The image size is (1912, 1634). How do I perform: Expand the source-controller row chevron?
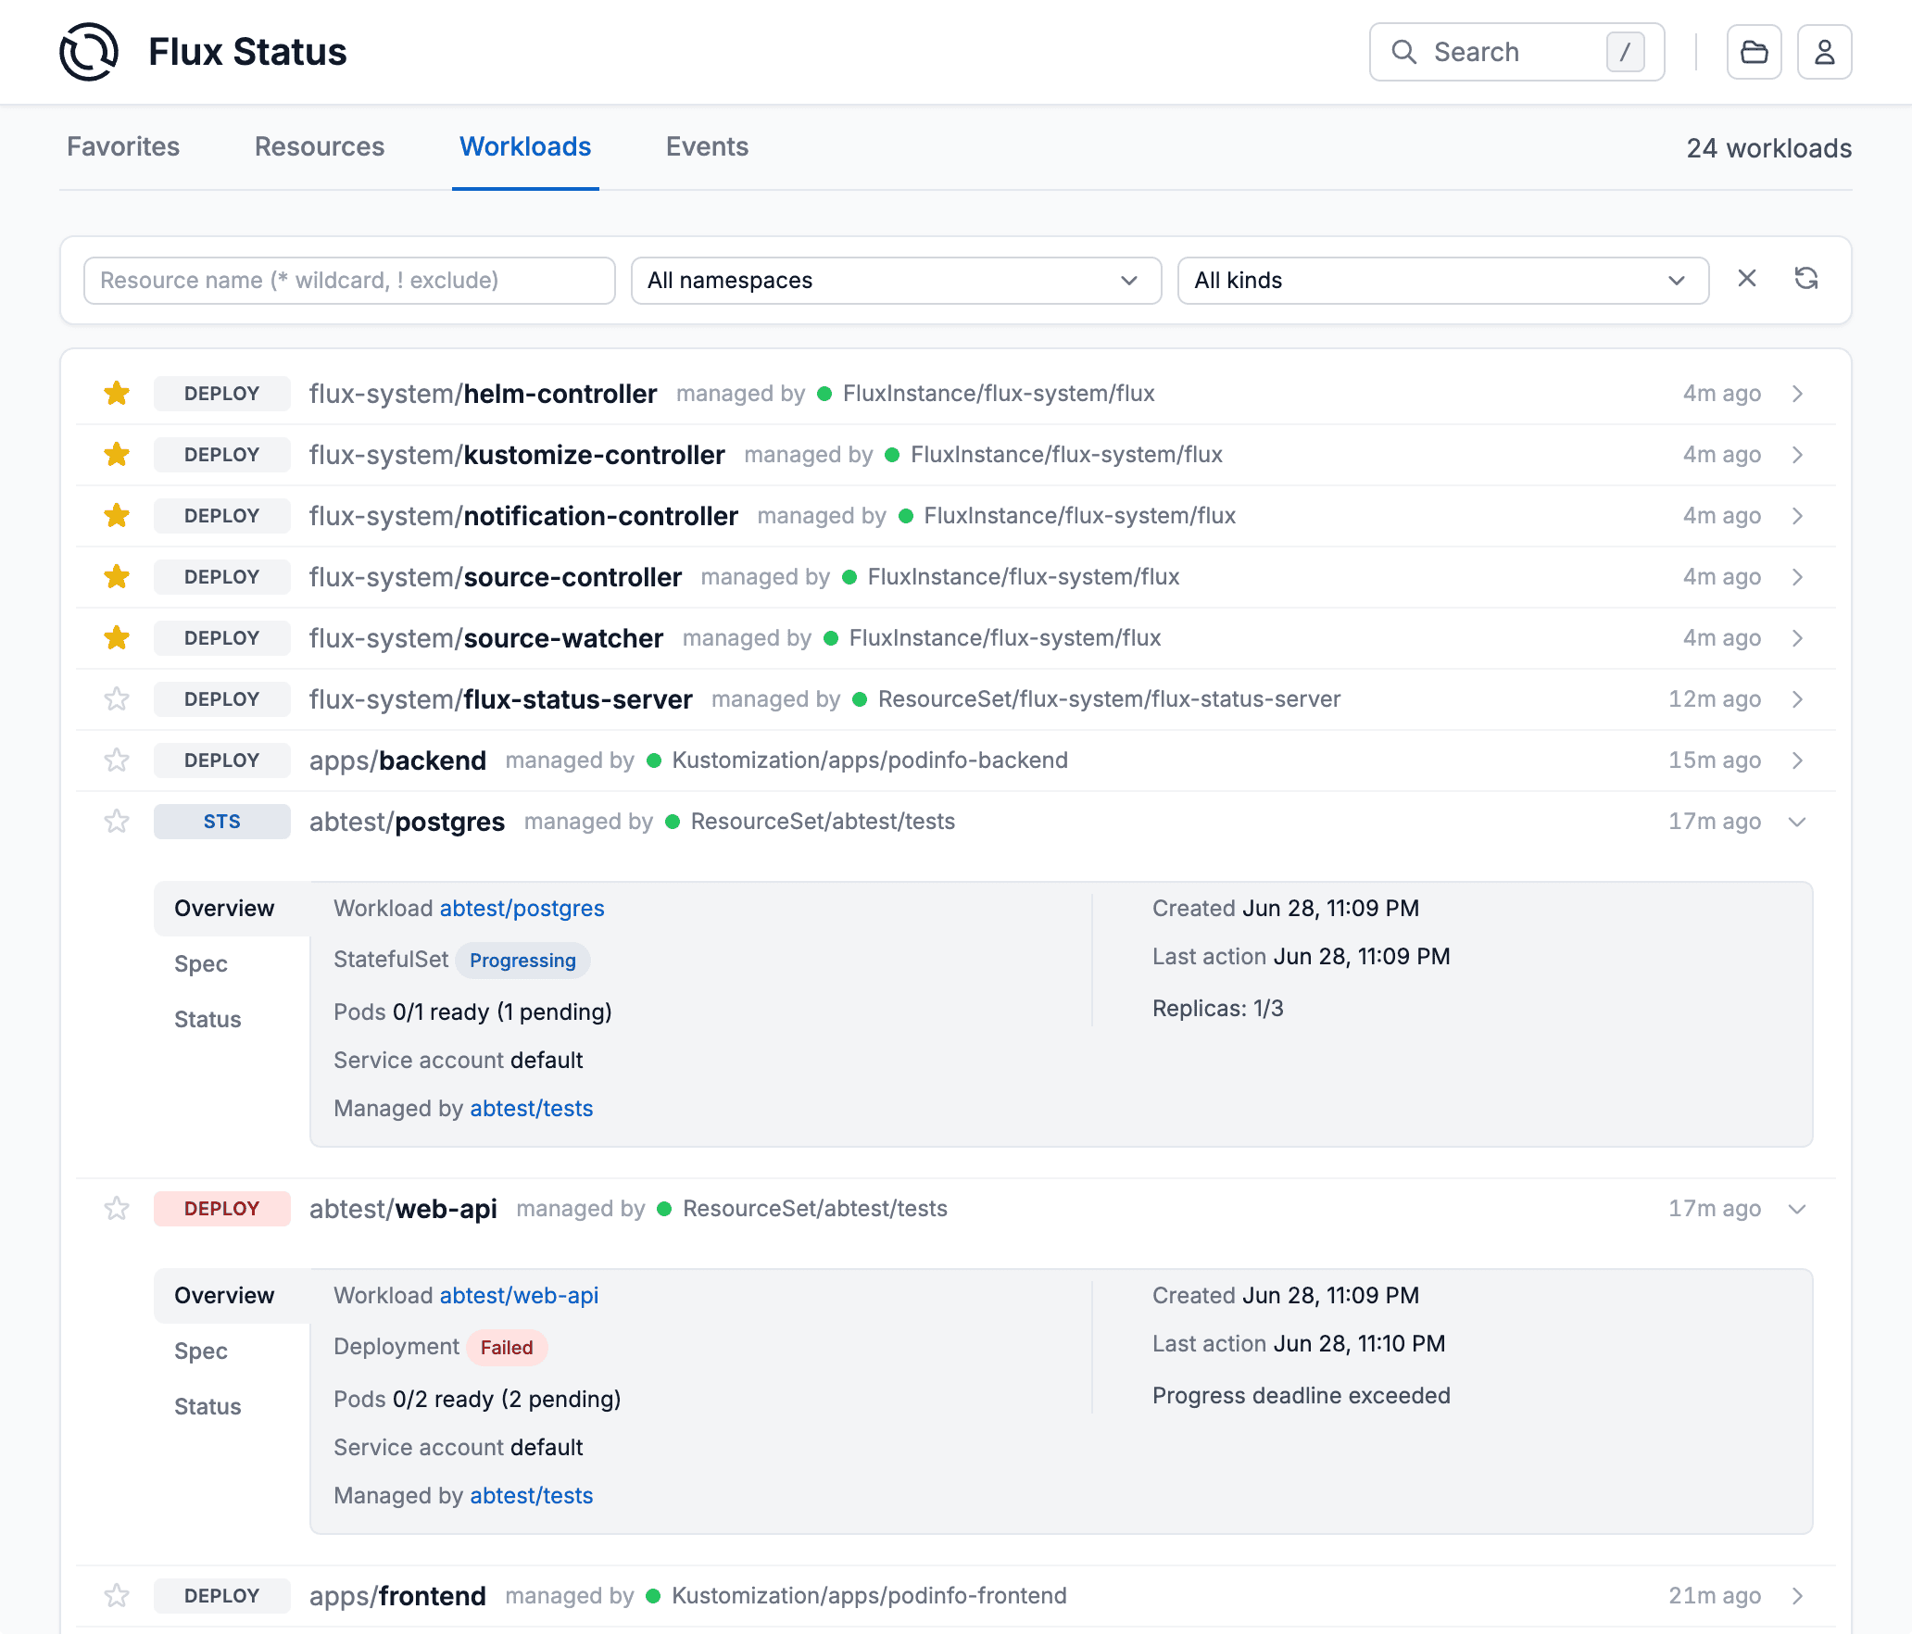tap(1797, 577)
